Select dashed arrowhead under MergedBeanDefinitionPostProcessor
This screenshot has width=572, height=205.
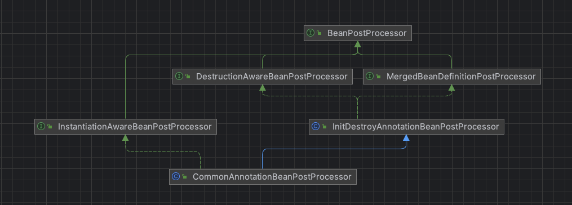point(451,87)
